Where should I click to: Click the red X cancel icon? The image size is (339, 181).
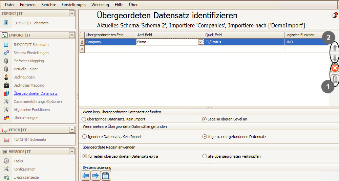[x=335, y=68]
